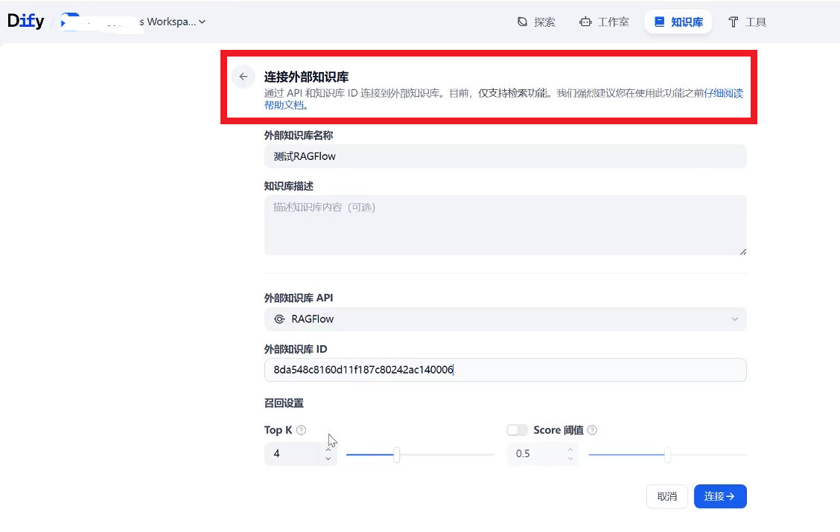
Task: Click the Score threshold slider handle
Action: tap(667, 455)
